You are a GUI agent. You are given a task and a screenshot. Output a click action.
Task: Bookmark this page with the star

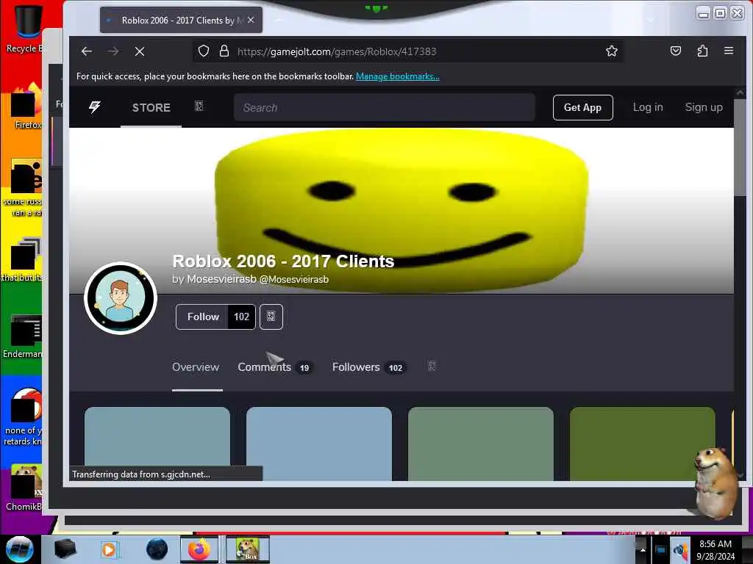(611, 51)
